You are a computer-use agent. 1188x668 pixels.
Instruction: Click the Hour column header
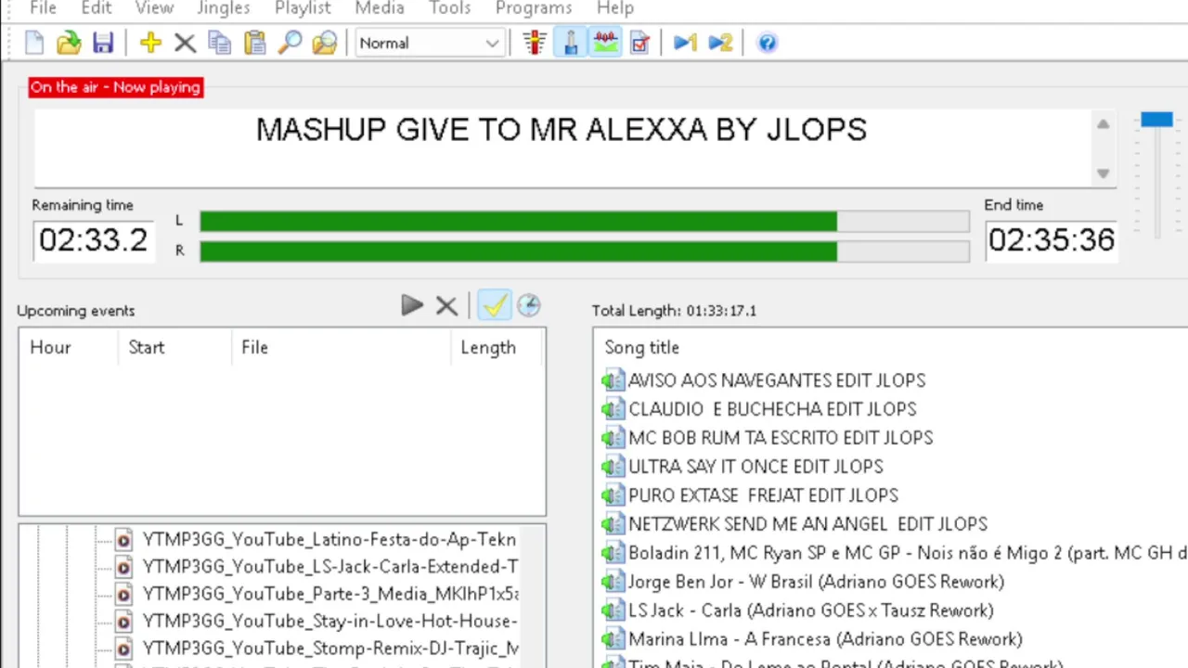50,347
